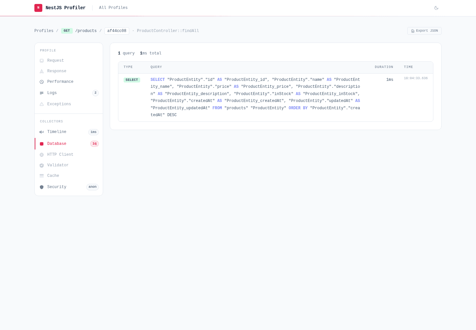
Task: Click the Export JSON file icon
Action: 413,31
